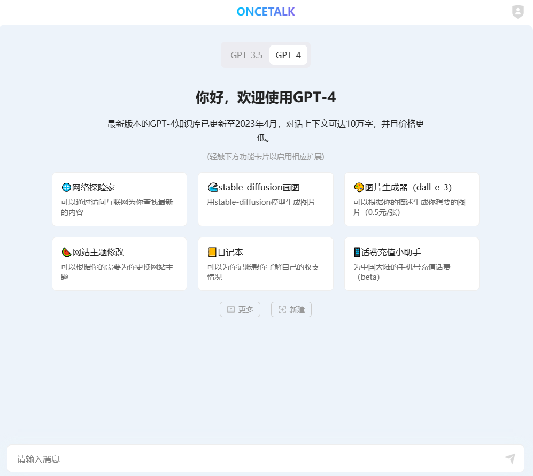Enable the stable-diffusion画图 extension card
The image size is (533, 476).
pyautogui.click(x=266, y=199)
